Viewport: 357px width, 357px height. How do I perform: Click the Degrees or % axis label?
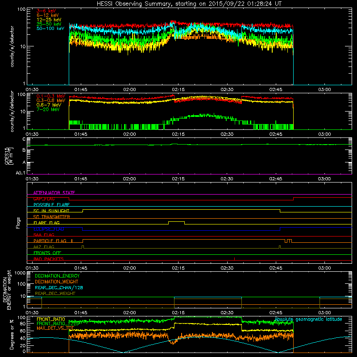[x=12, y=334]
